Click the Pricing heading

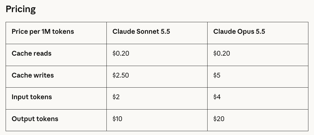point(21,9)
